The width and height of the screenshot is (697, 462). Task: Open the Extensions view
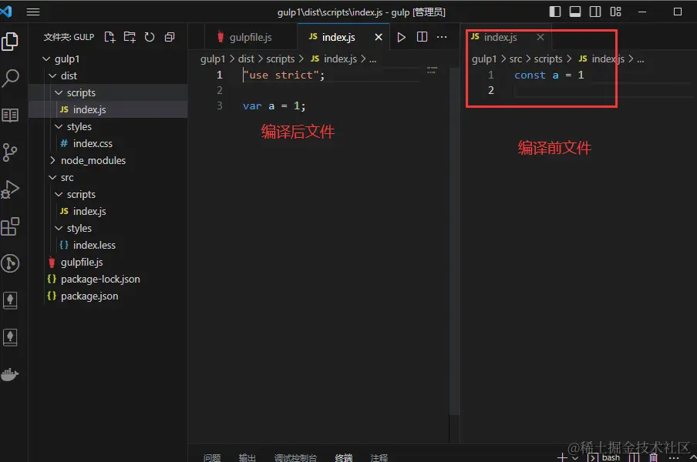tap(10, 226)
